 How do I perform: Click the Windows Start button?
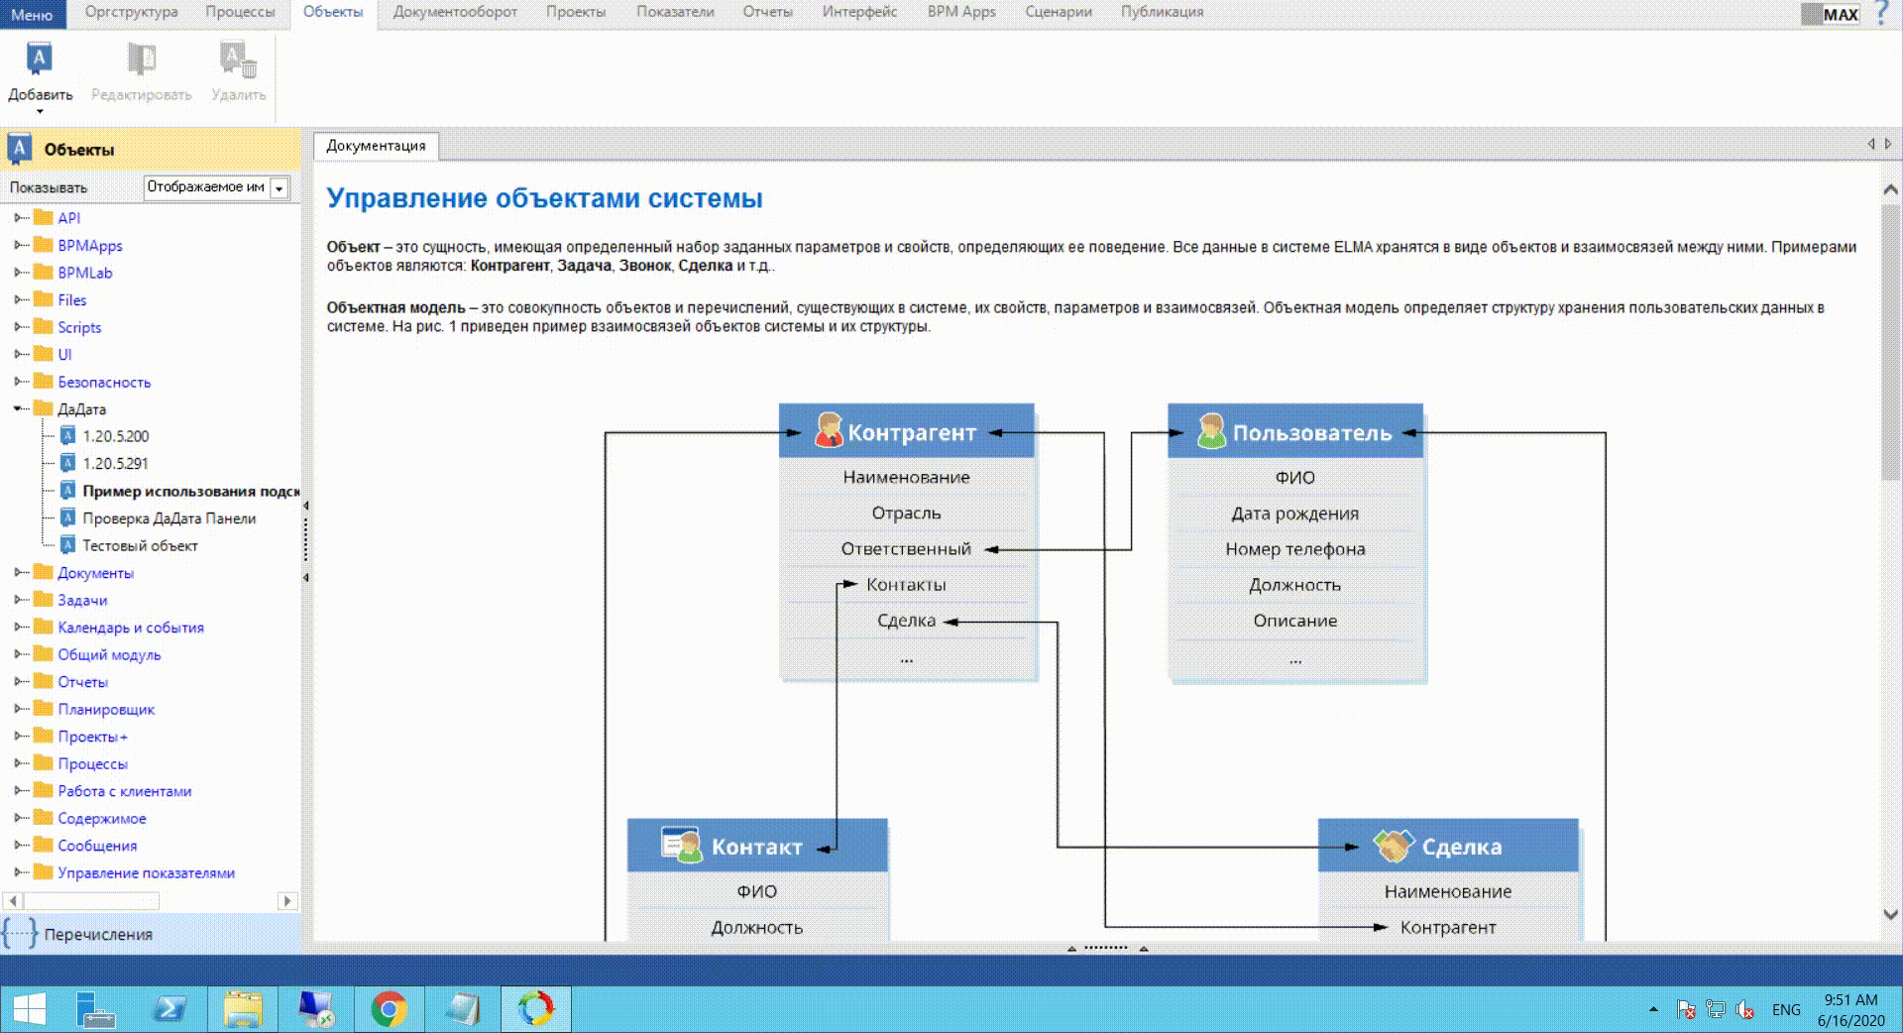tap(29, 1009)
